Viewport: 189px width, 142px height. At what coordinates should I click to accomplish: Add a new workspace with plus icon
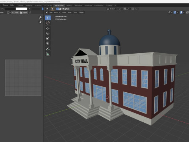tap(115, 6)
